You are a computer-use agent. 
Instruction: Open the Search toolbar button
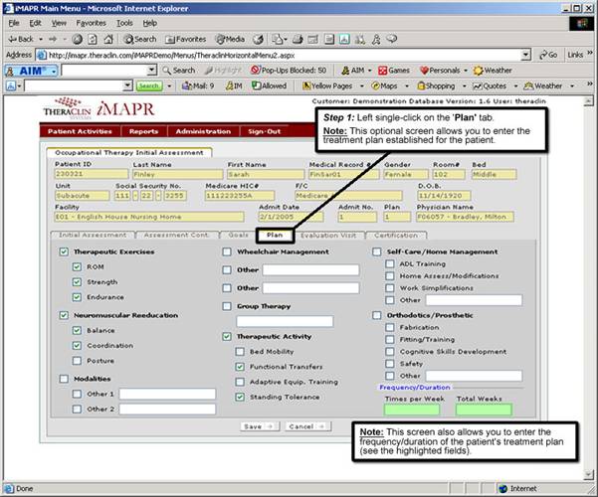tap(138, 39)
